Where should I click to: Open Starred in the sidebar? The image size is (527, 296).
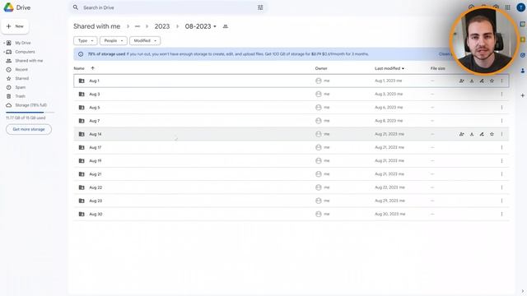point(22,79)
